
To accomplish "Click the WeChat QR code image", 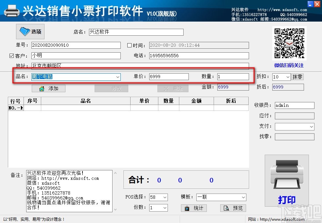I will click(289, 43).
